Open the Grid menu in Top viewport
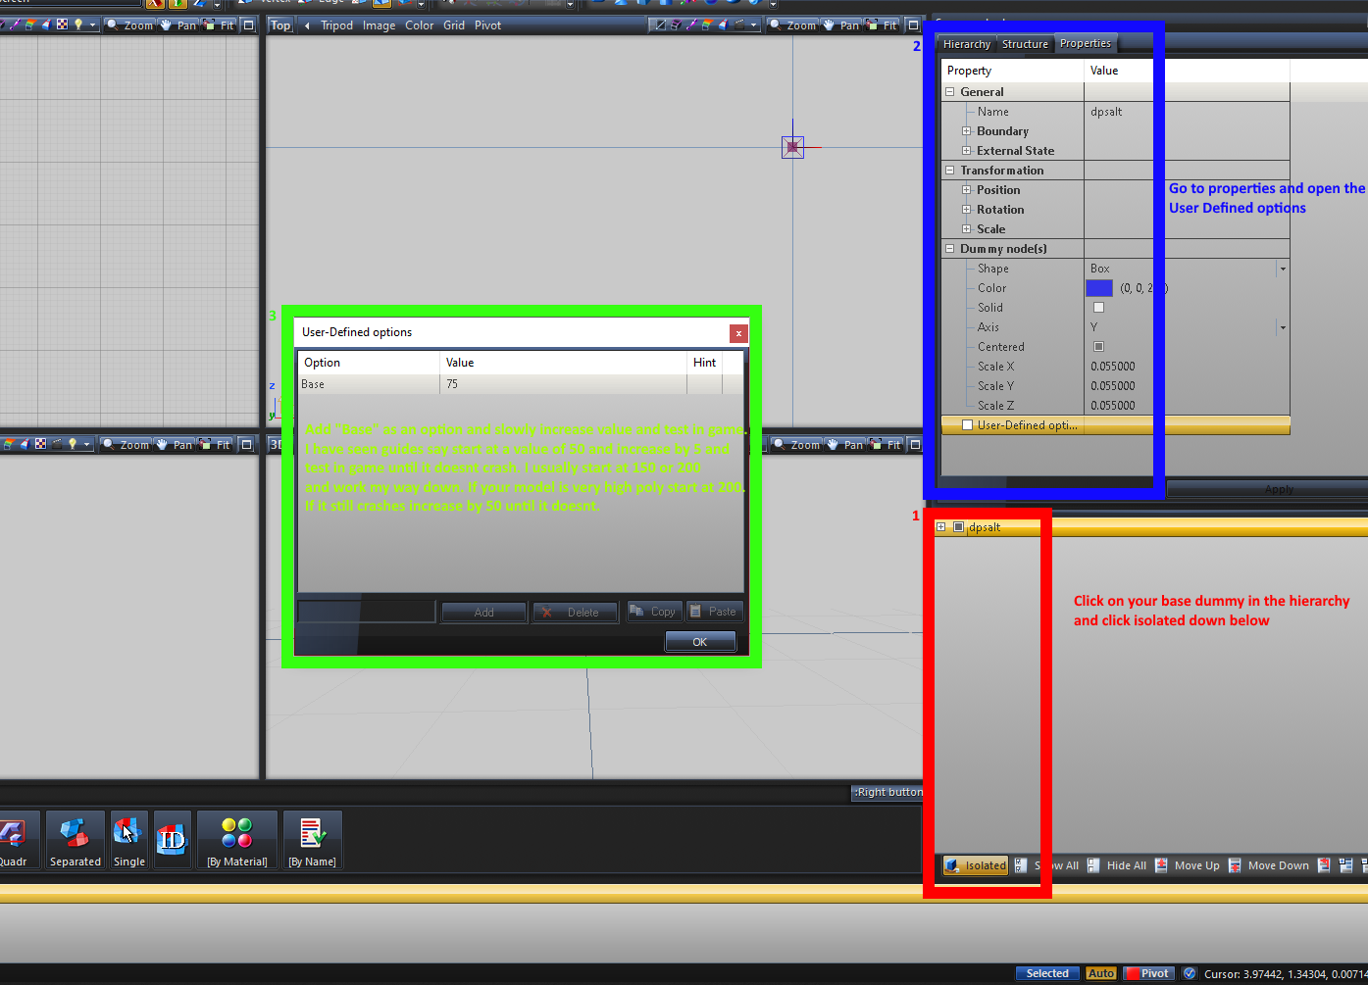Screen dimensions: 1368x985 (454, 25)
